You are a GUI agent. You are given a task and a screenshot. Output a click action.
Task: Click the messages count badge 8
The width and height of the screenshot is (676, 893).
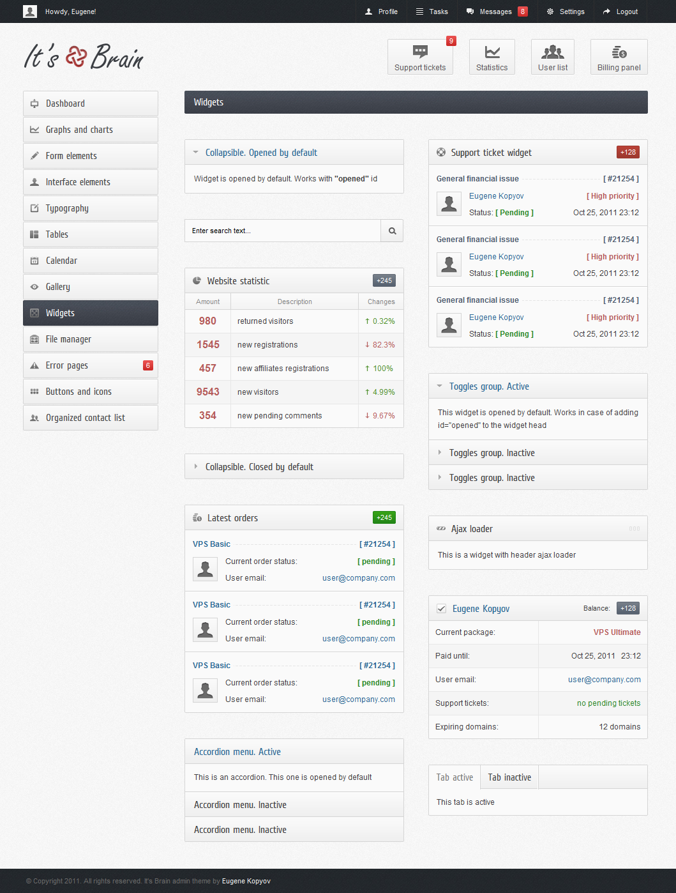click(x=523, y=11)
